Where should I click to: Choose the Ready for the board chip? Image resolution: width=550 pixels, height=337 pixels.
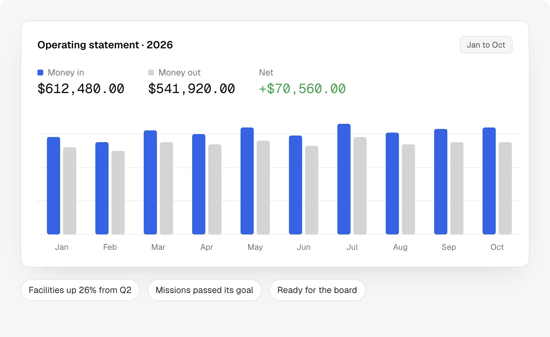pyautogui.click(x=317, y=290)
